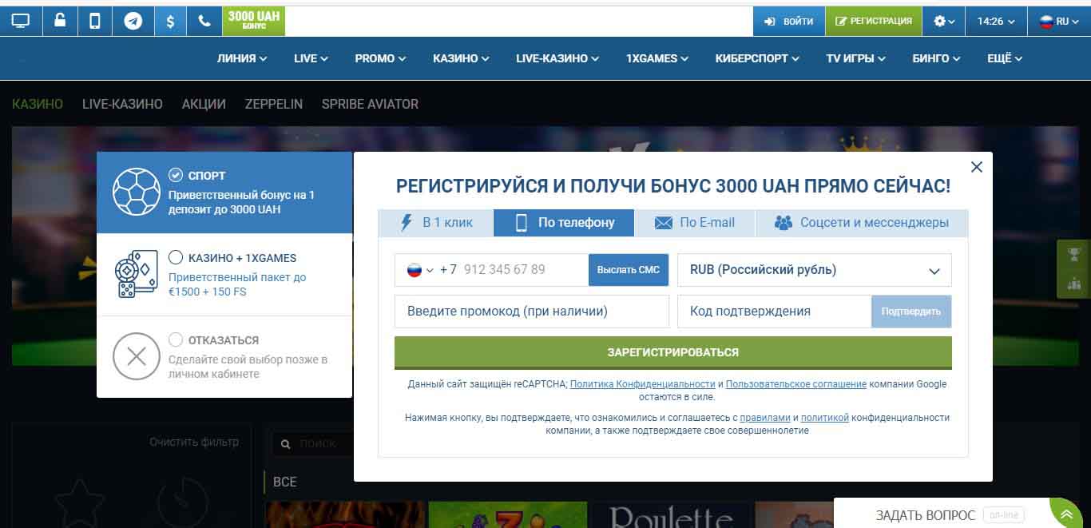Open the Roulette game thumbnail
This screenshot has width=1091, height=528.
[671, 515]
